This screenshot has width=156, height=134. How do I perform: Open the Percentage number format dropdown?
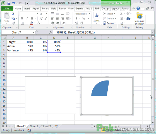click(x=89, y=14)
